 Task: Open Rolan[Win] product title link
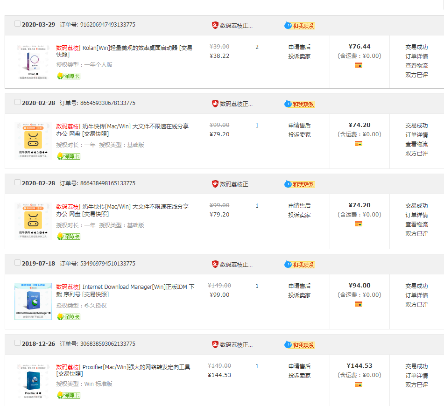pos(124,51)
